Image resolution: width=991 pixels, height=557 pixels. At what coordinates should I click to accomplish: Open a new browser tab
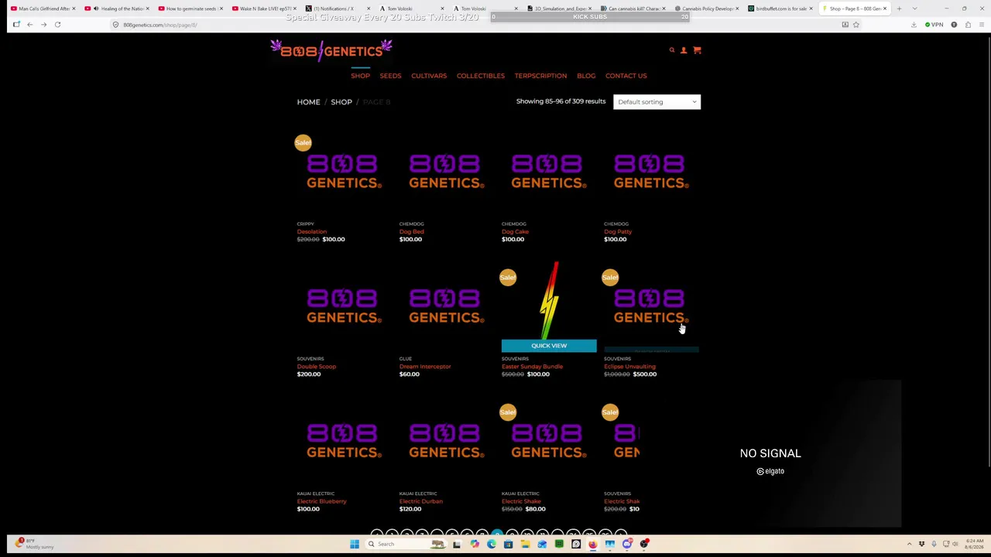pyautogui.click(x=899, y=9)
